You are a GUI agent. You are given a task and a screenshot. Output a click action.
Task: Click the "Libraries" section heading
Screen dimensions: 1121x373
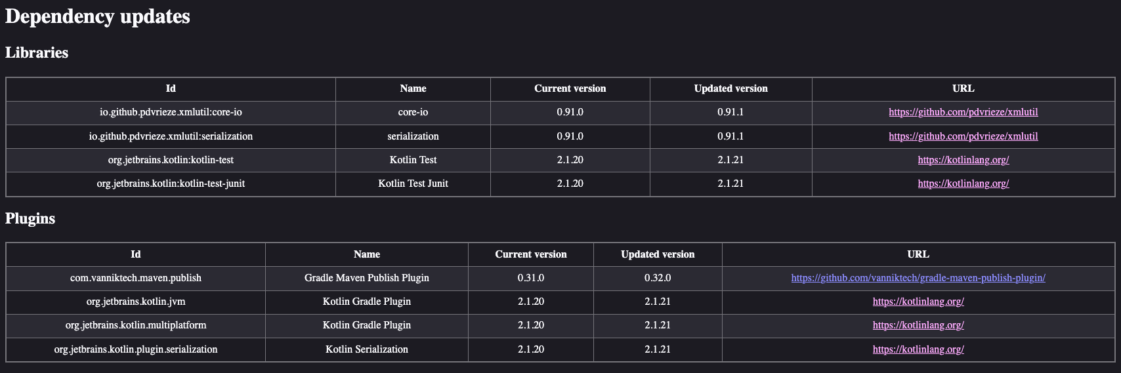pos(37,53)
